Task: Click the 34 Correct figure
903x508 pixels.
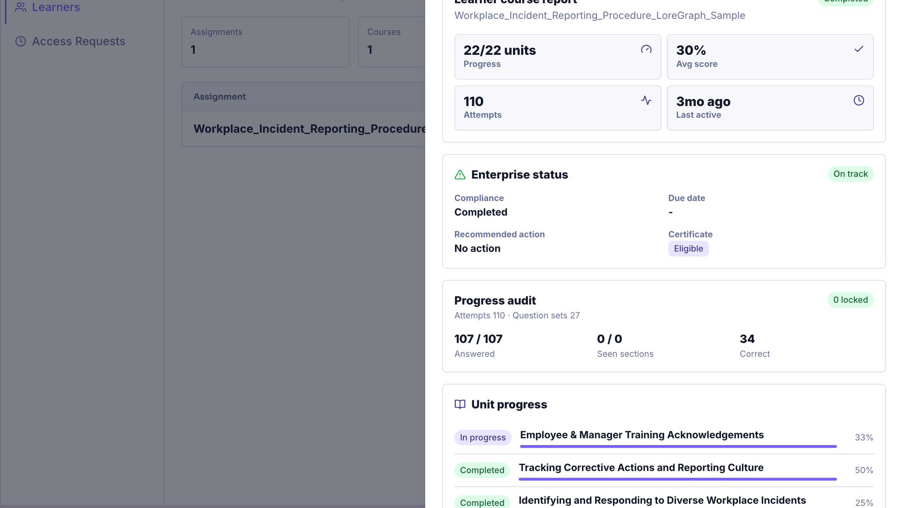Action: coord(747,339)
